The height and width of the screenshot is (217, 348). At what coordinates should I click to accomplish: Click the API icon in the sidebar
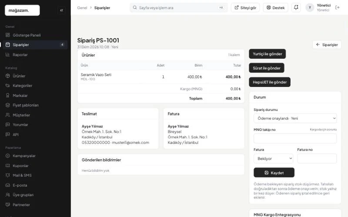[x=8, y=134]
